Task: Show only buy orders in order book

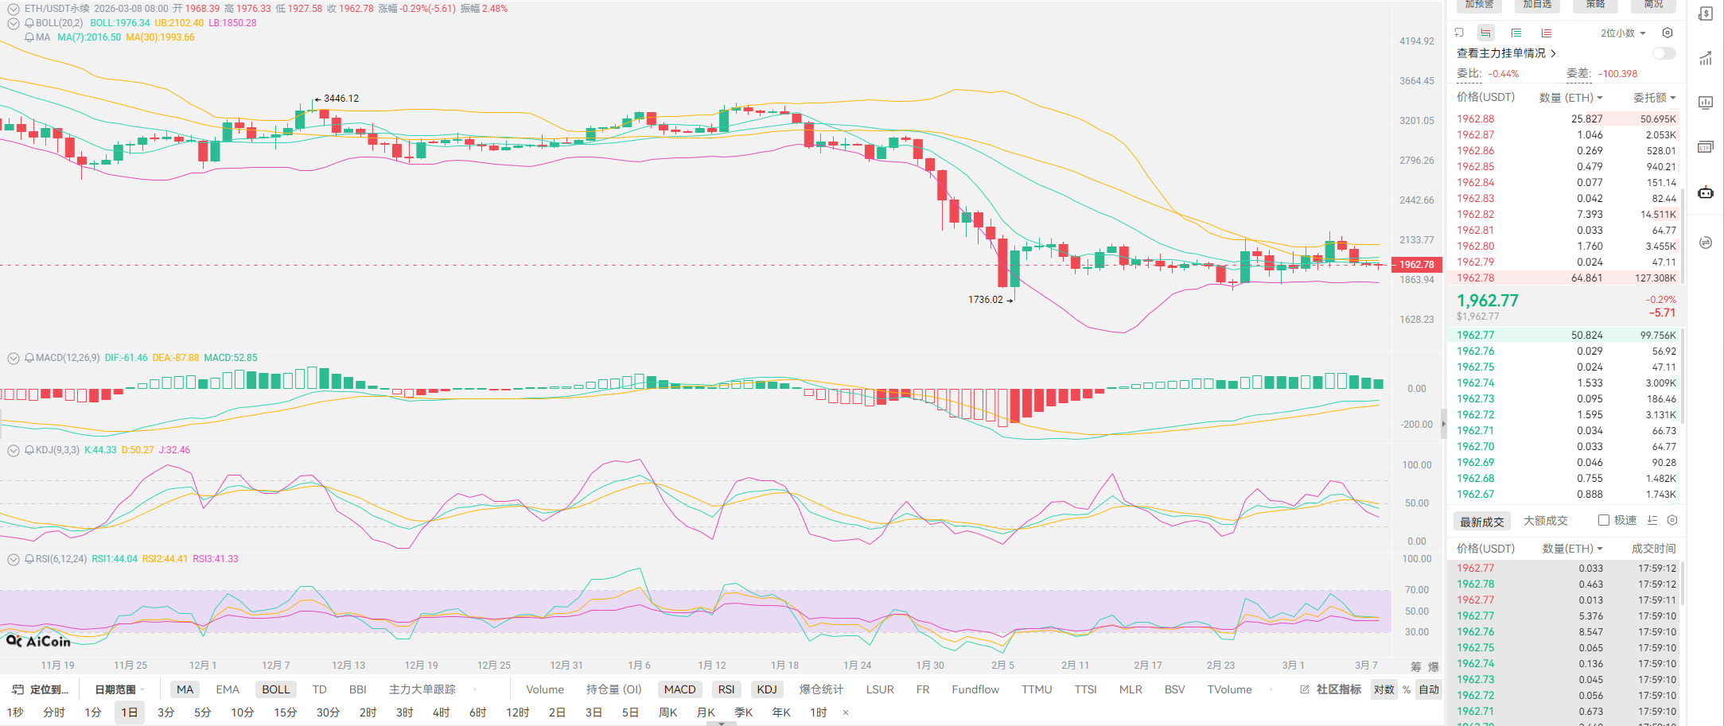Action: (x=1516, y=33)
